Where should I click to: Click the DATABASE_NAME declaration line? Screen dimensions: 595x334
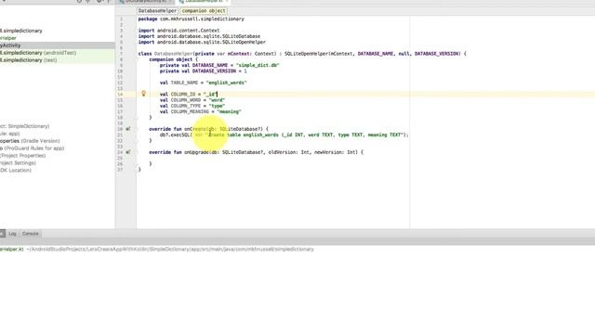[219, 65]
